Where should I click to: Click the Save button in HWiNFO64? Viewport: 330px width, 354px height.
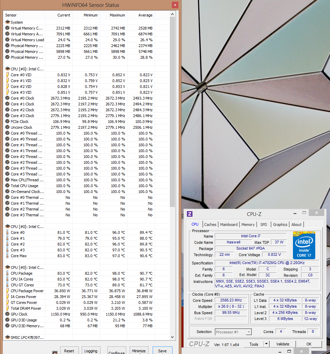[162, 350]
